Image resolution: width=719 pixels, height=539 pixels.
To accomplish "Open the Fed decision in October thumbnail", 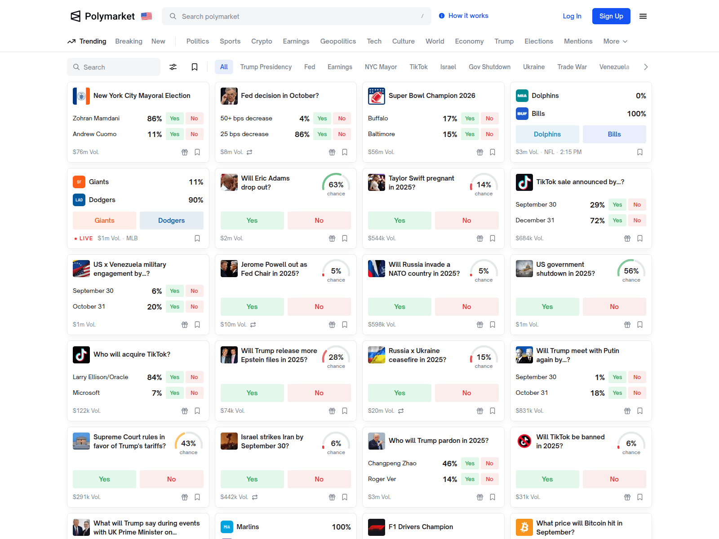I will point(229,96).
